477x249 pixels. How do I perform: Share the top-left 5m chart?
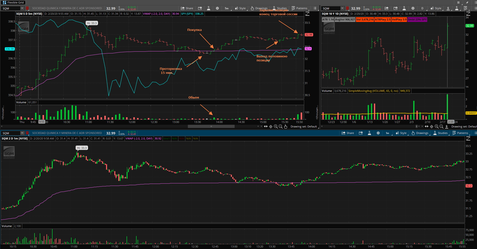pyautogui.click(x=187, y=8)
